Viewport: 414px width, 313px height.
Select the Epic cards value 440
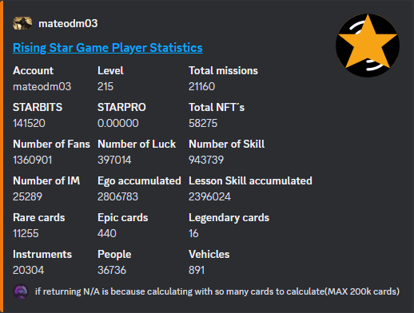pos(107,233)
